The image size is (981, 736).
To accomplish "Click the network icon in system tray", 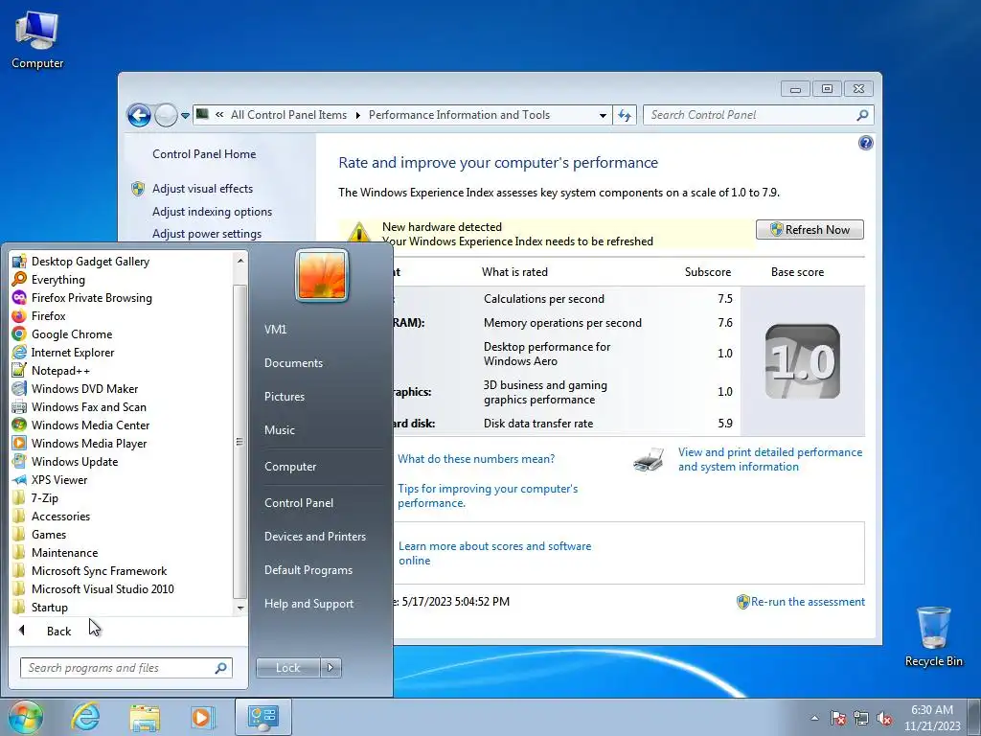I will (x=861, y=718).
